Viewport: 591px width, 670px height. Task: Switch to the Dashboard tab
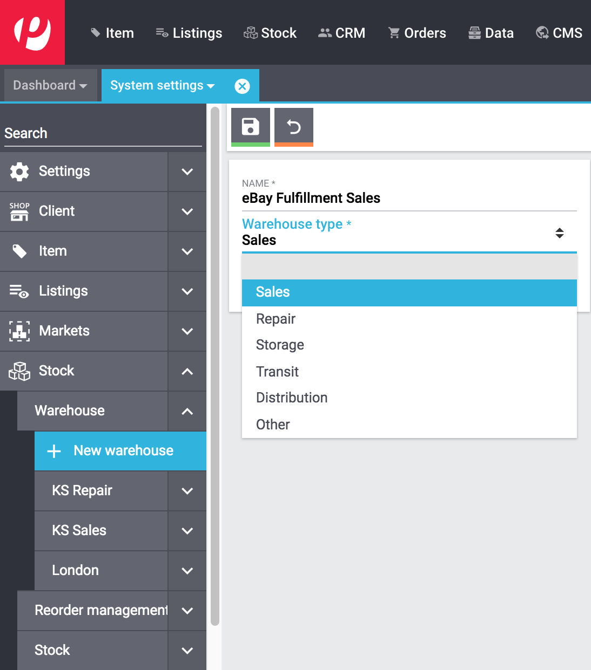[x=51, y=85]
